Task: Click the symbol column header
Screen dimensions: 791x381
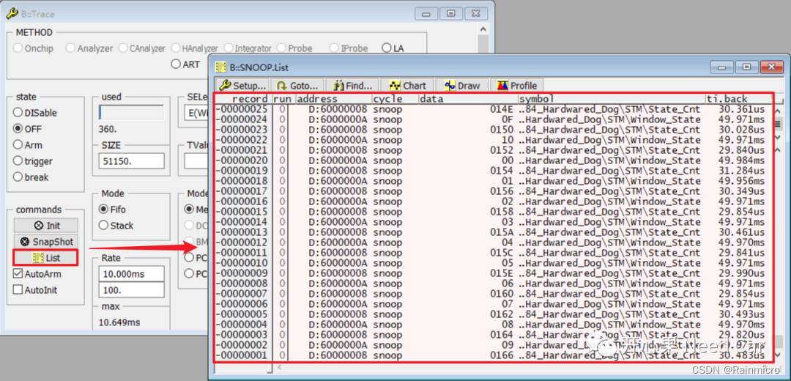Action: pyautogui.click(x=611, y=99)
